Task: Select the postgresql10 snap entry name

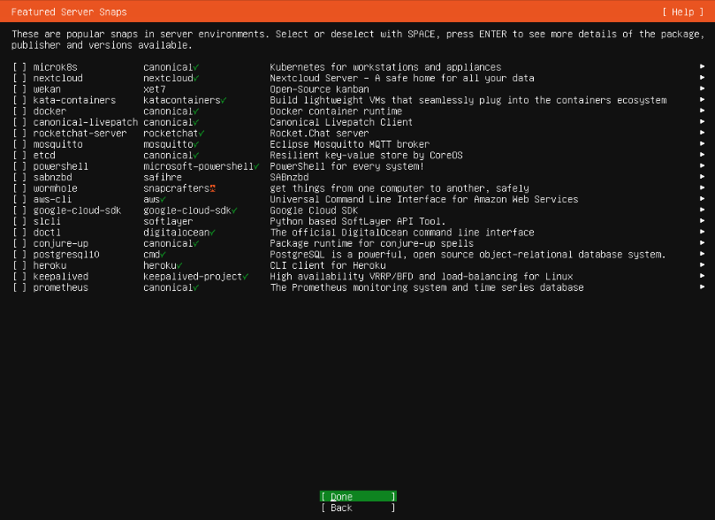Action: pos(66,255)
